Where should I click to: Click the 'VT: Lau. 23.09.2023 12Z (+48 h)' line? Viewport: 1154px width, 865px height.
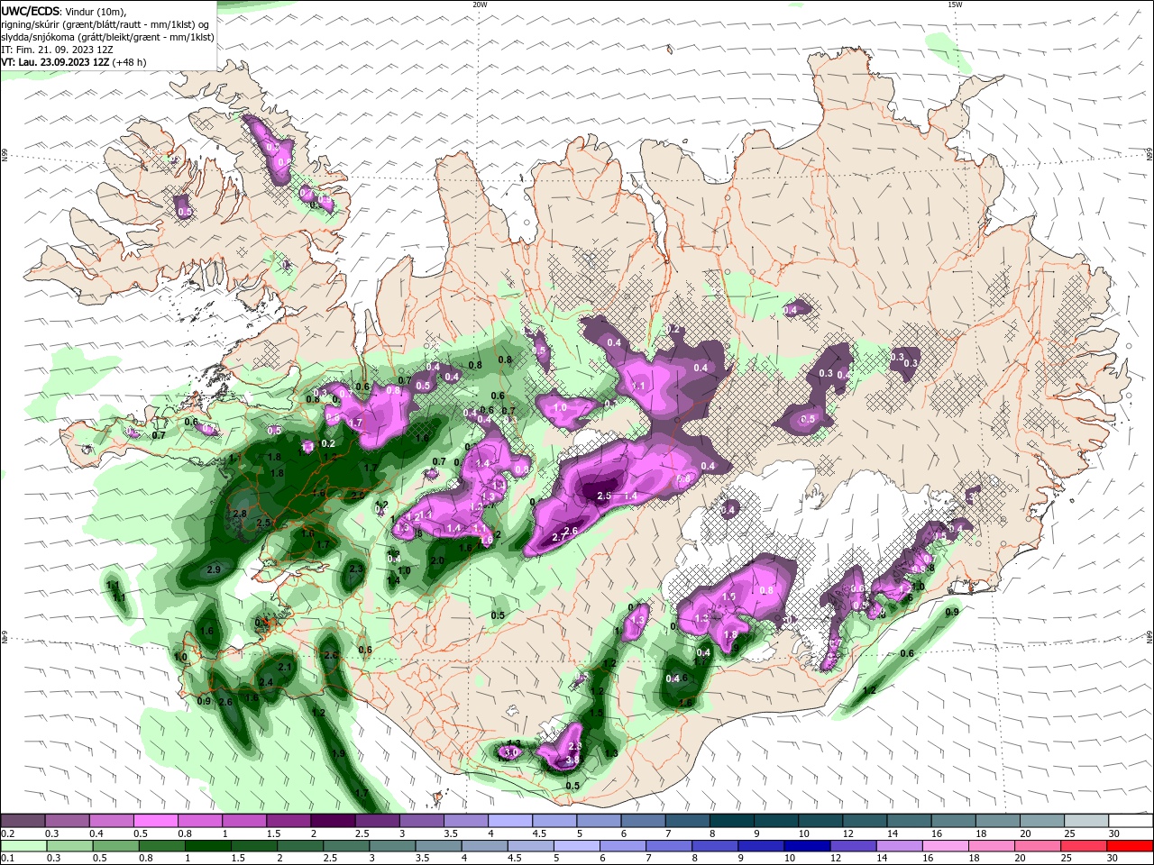pos(74,62)
